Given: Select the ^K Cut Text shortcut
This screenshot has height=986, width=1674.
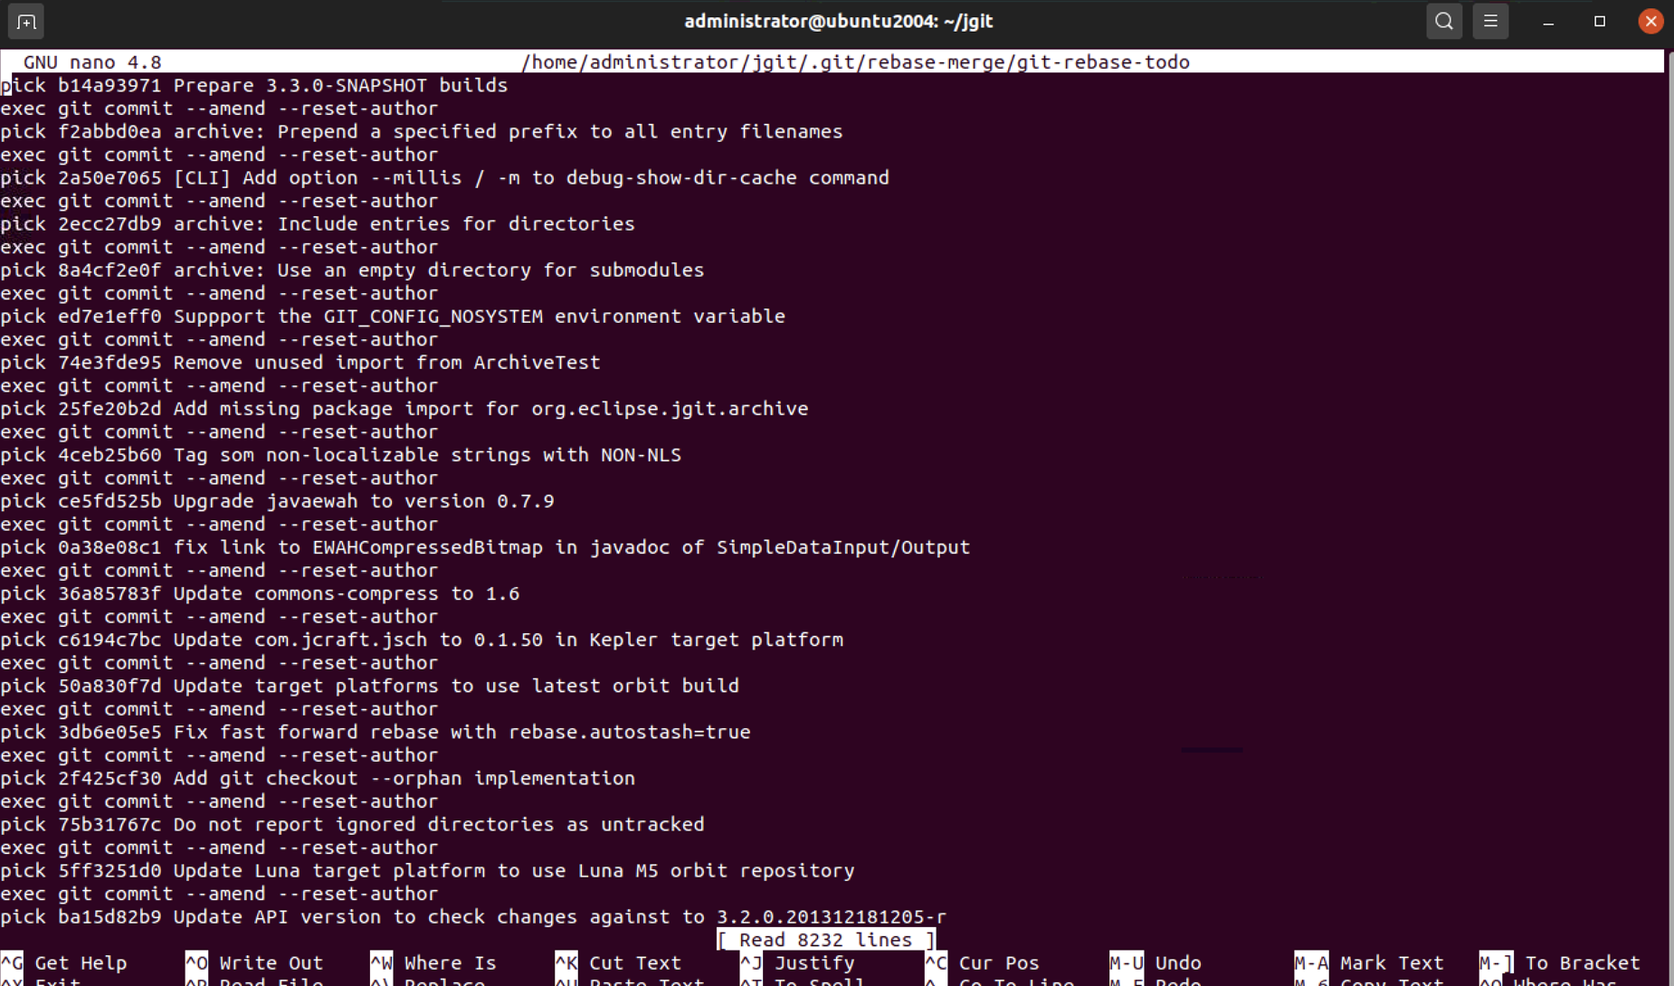Looking at the screenshot, I should click(x=618, y=963).
